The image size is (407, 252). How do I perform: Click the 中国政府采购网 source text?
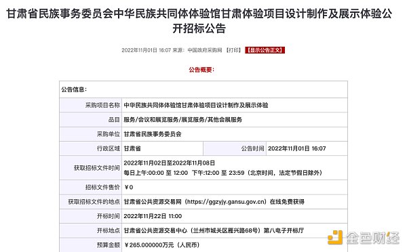pos(205,50)
